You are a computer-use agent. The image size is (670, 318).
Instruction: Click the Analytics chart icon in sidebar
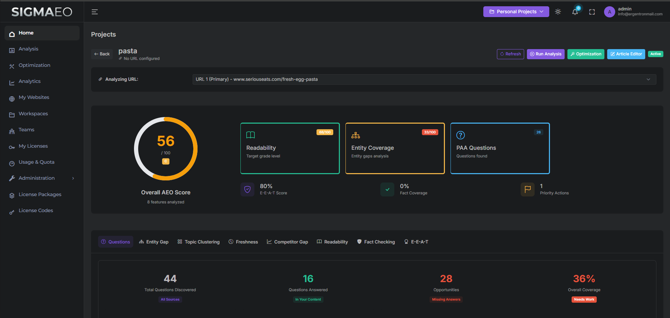[12, 81]
